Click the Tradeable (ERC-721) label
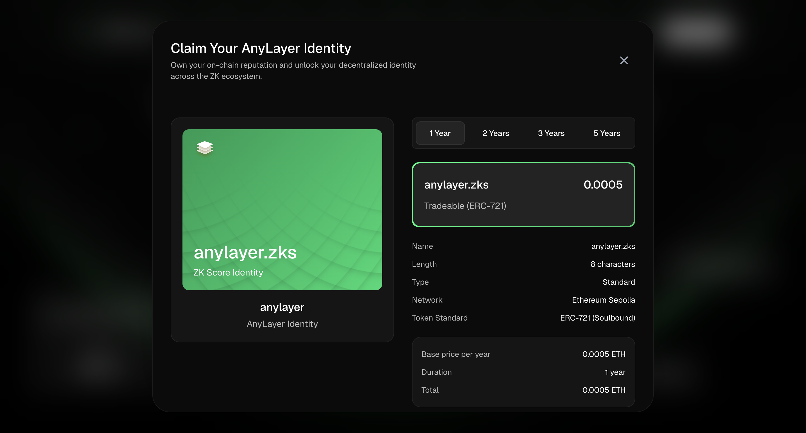 [x=465, y=206]
